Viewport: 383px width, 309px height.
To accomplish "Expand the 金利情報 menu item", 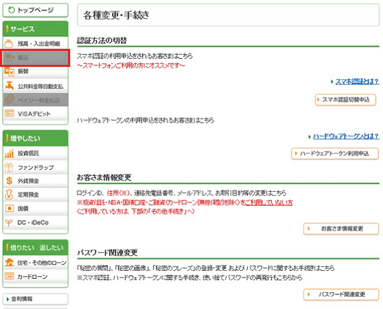I will click(x=35, y=299).
